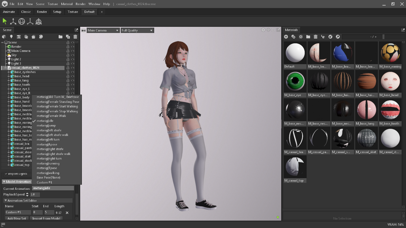Open the Material menu

(x=67, y=4)
